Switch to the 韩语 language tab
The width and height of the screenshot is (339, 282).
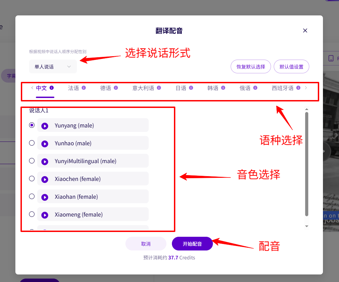213,88
